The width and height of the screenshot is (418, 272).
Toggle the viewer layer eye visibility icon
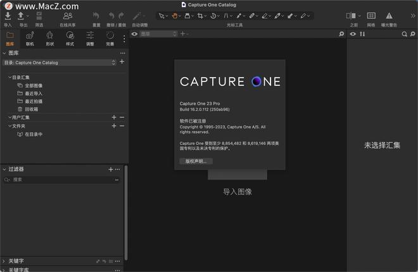135,34
